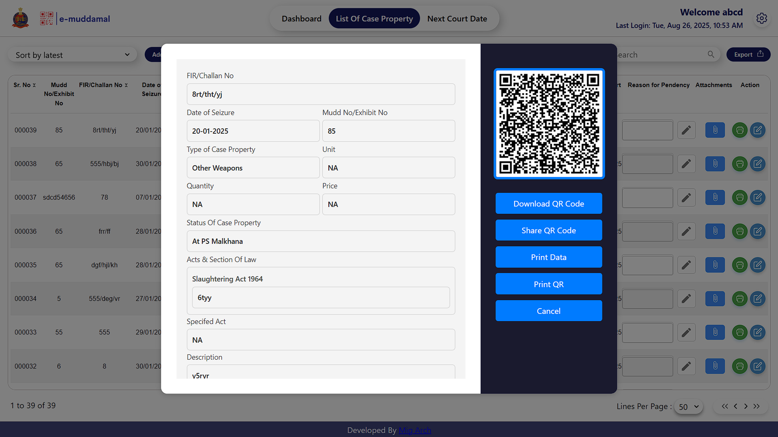Click the QR code image

[549, 124]
